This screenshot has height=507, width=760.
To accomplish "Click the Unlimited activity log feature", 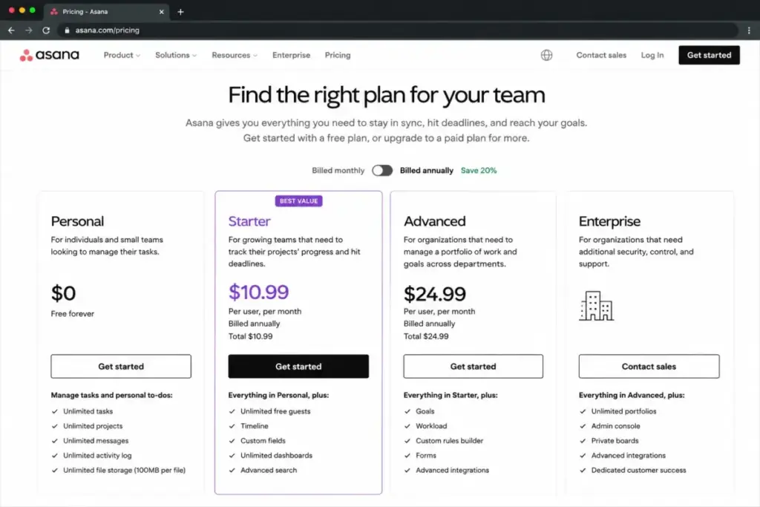I will 97,455.
